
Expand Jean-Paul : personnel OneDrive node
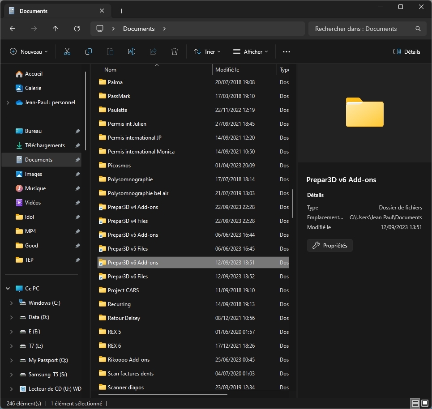tap(8, 102)
